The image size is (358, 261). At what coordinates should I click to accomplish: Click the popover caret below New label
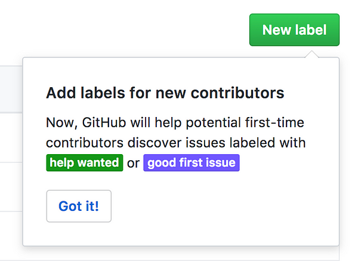310,54
